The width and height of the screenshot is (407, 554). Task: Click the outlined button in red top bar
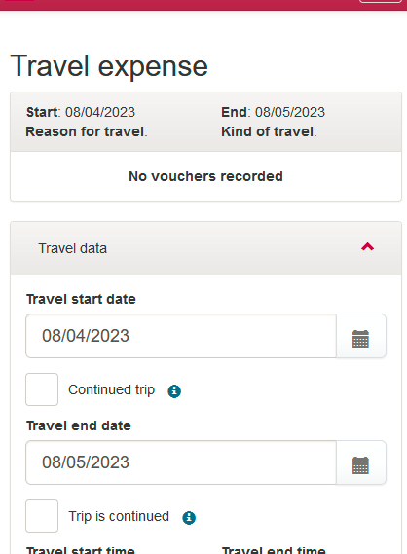(381, 1)
